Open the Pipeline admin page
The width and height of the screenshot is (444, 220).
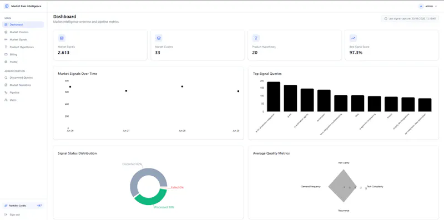point(23,93)
